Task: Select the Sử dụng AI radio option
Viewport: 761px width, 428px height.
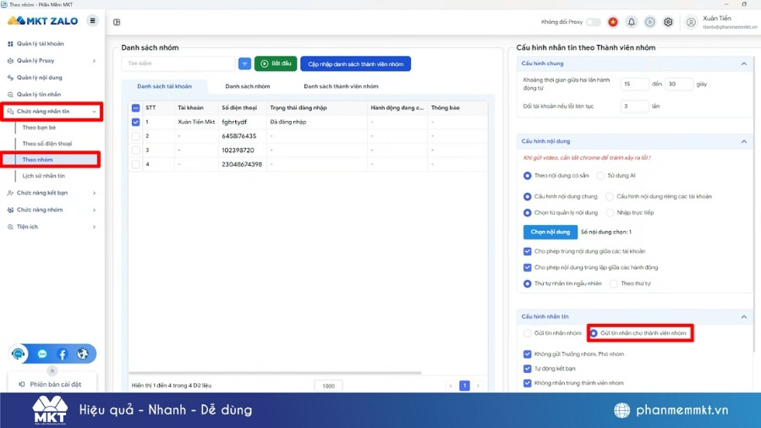Action: (600, 176)
